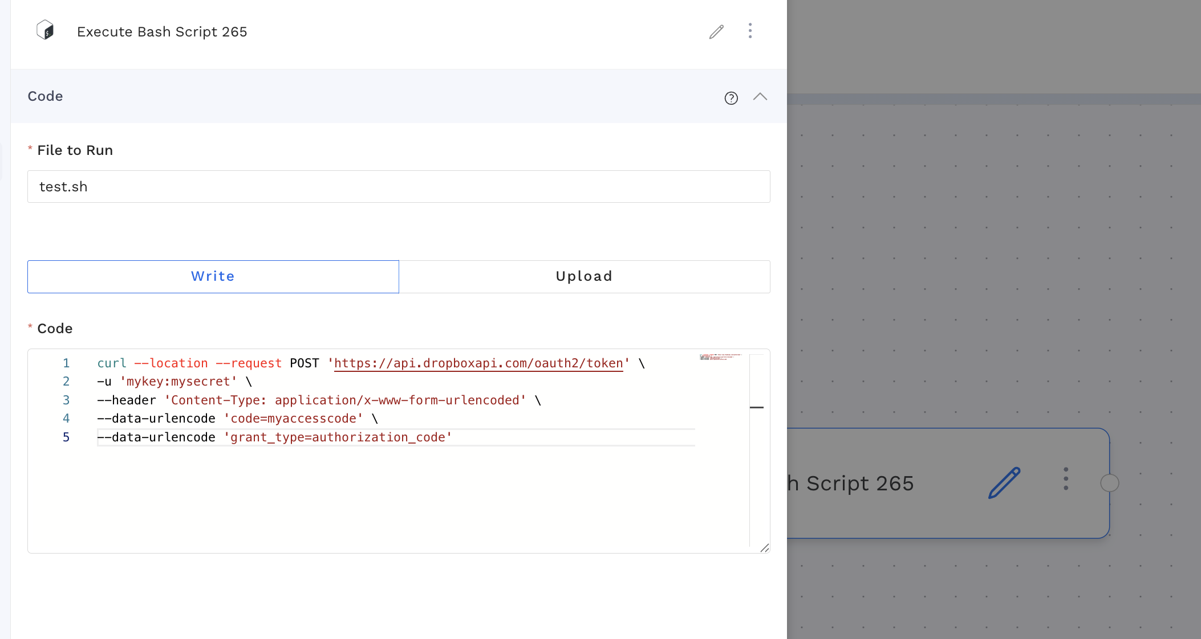Screen dimensions: 1201x639
Task: Click the 'mykey:mysecret' string in editor
Action: tap(178, 382)
